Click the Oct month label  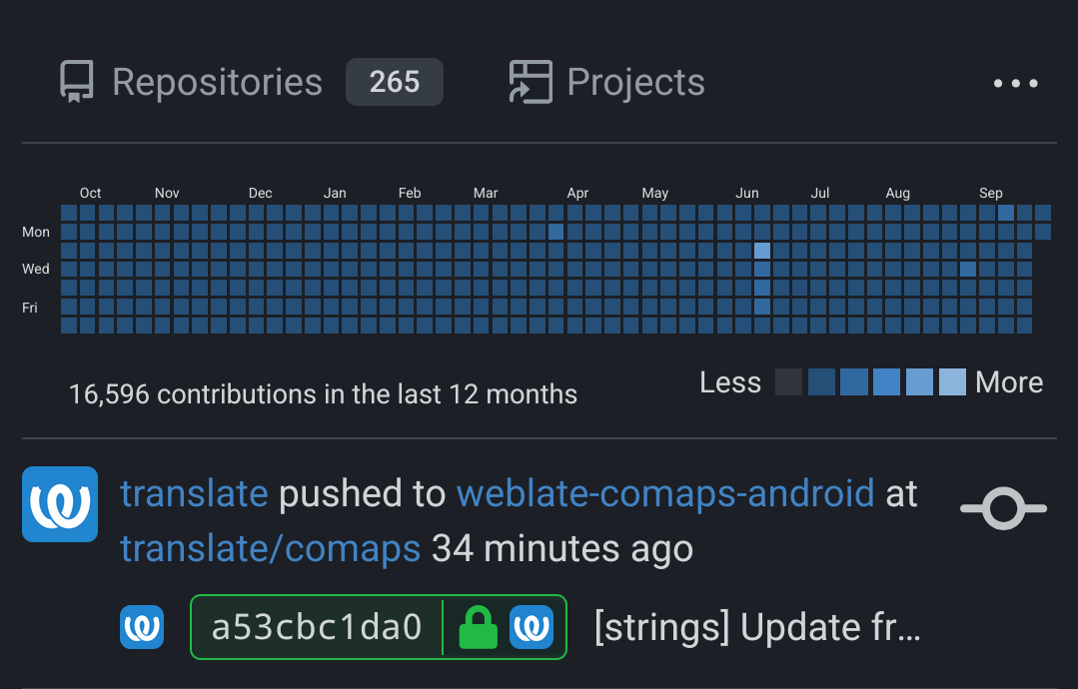point(90,193)
